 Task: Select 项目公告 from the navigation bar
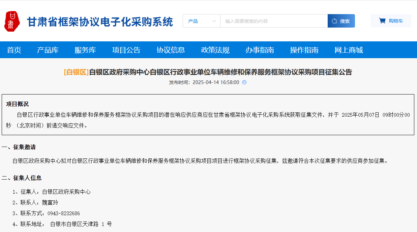click(126, 50)
